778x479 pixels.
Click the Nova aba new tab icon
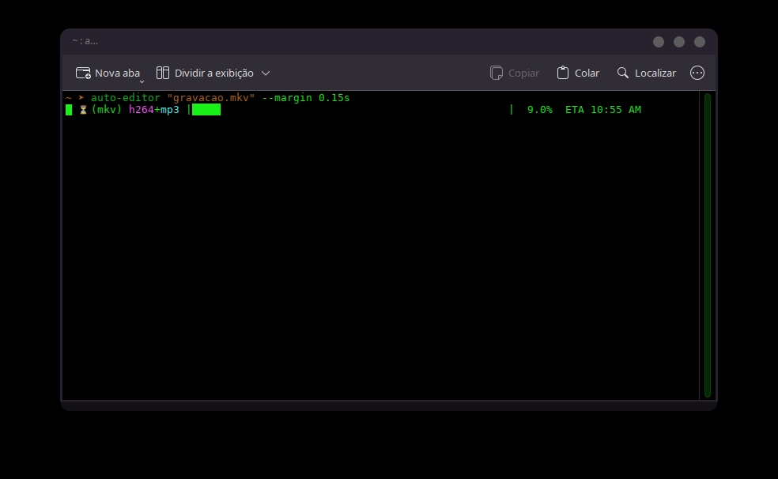[x=83, y=73]
